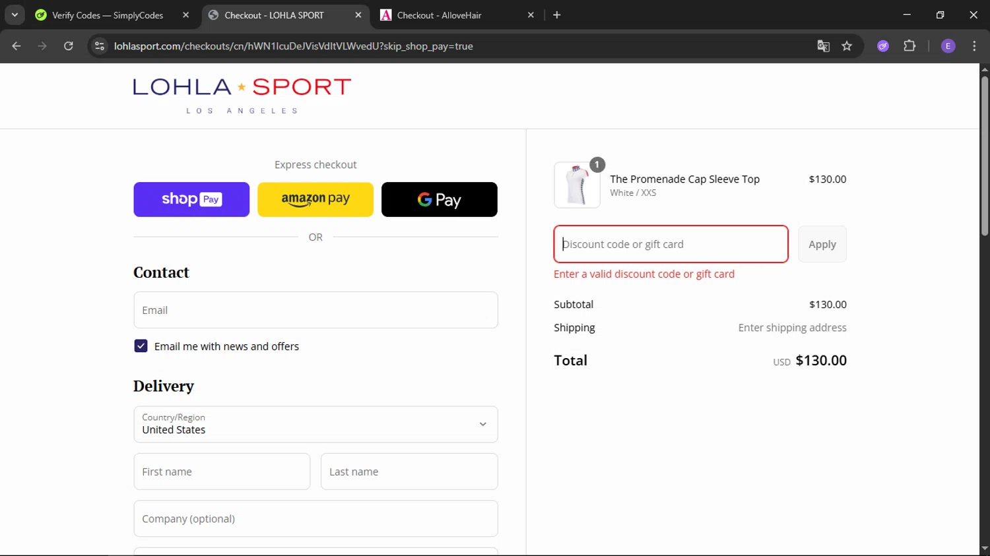Click the 'White / XXS' variant text
The width and height of the screenshot is (990, 556).
coord(633,193)
